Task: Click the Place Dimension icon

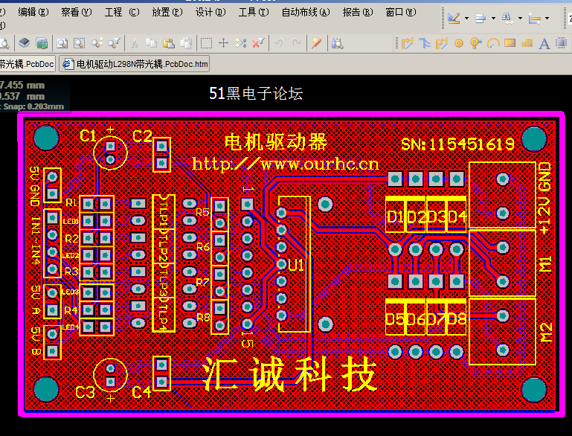Action: coord(534,18)
